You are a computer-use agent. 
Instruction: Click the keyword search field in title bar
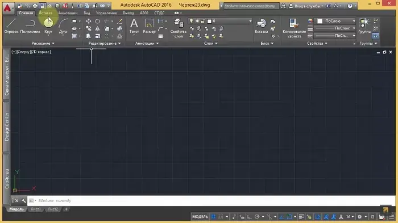pos(251,6)
